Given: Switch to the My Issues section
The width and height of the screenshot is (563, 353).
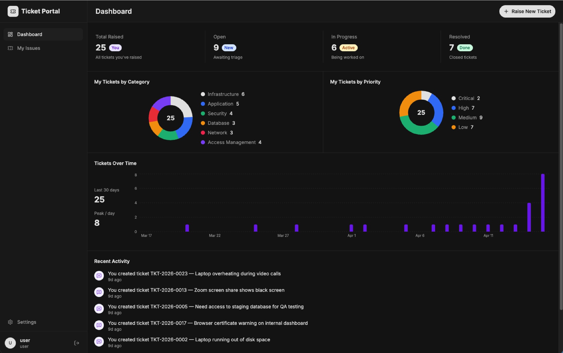Looking at the screenshot, I should [x=28, y=48].
